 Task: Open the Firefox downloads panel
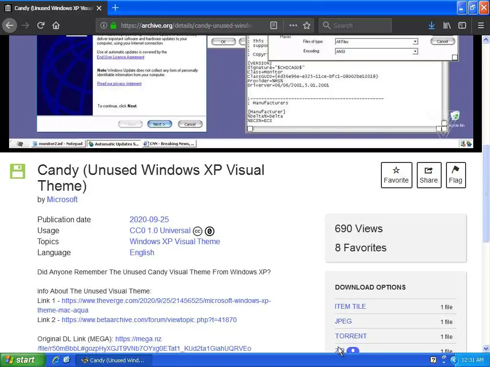tap(432, 25)
